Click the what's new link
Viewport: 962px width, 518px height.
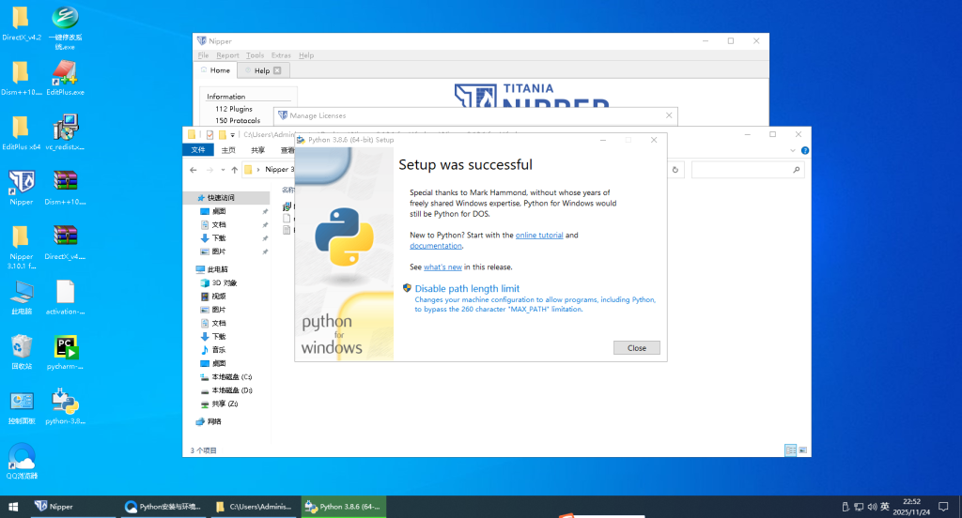[442, 267]
